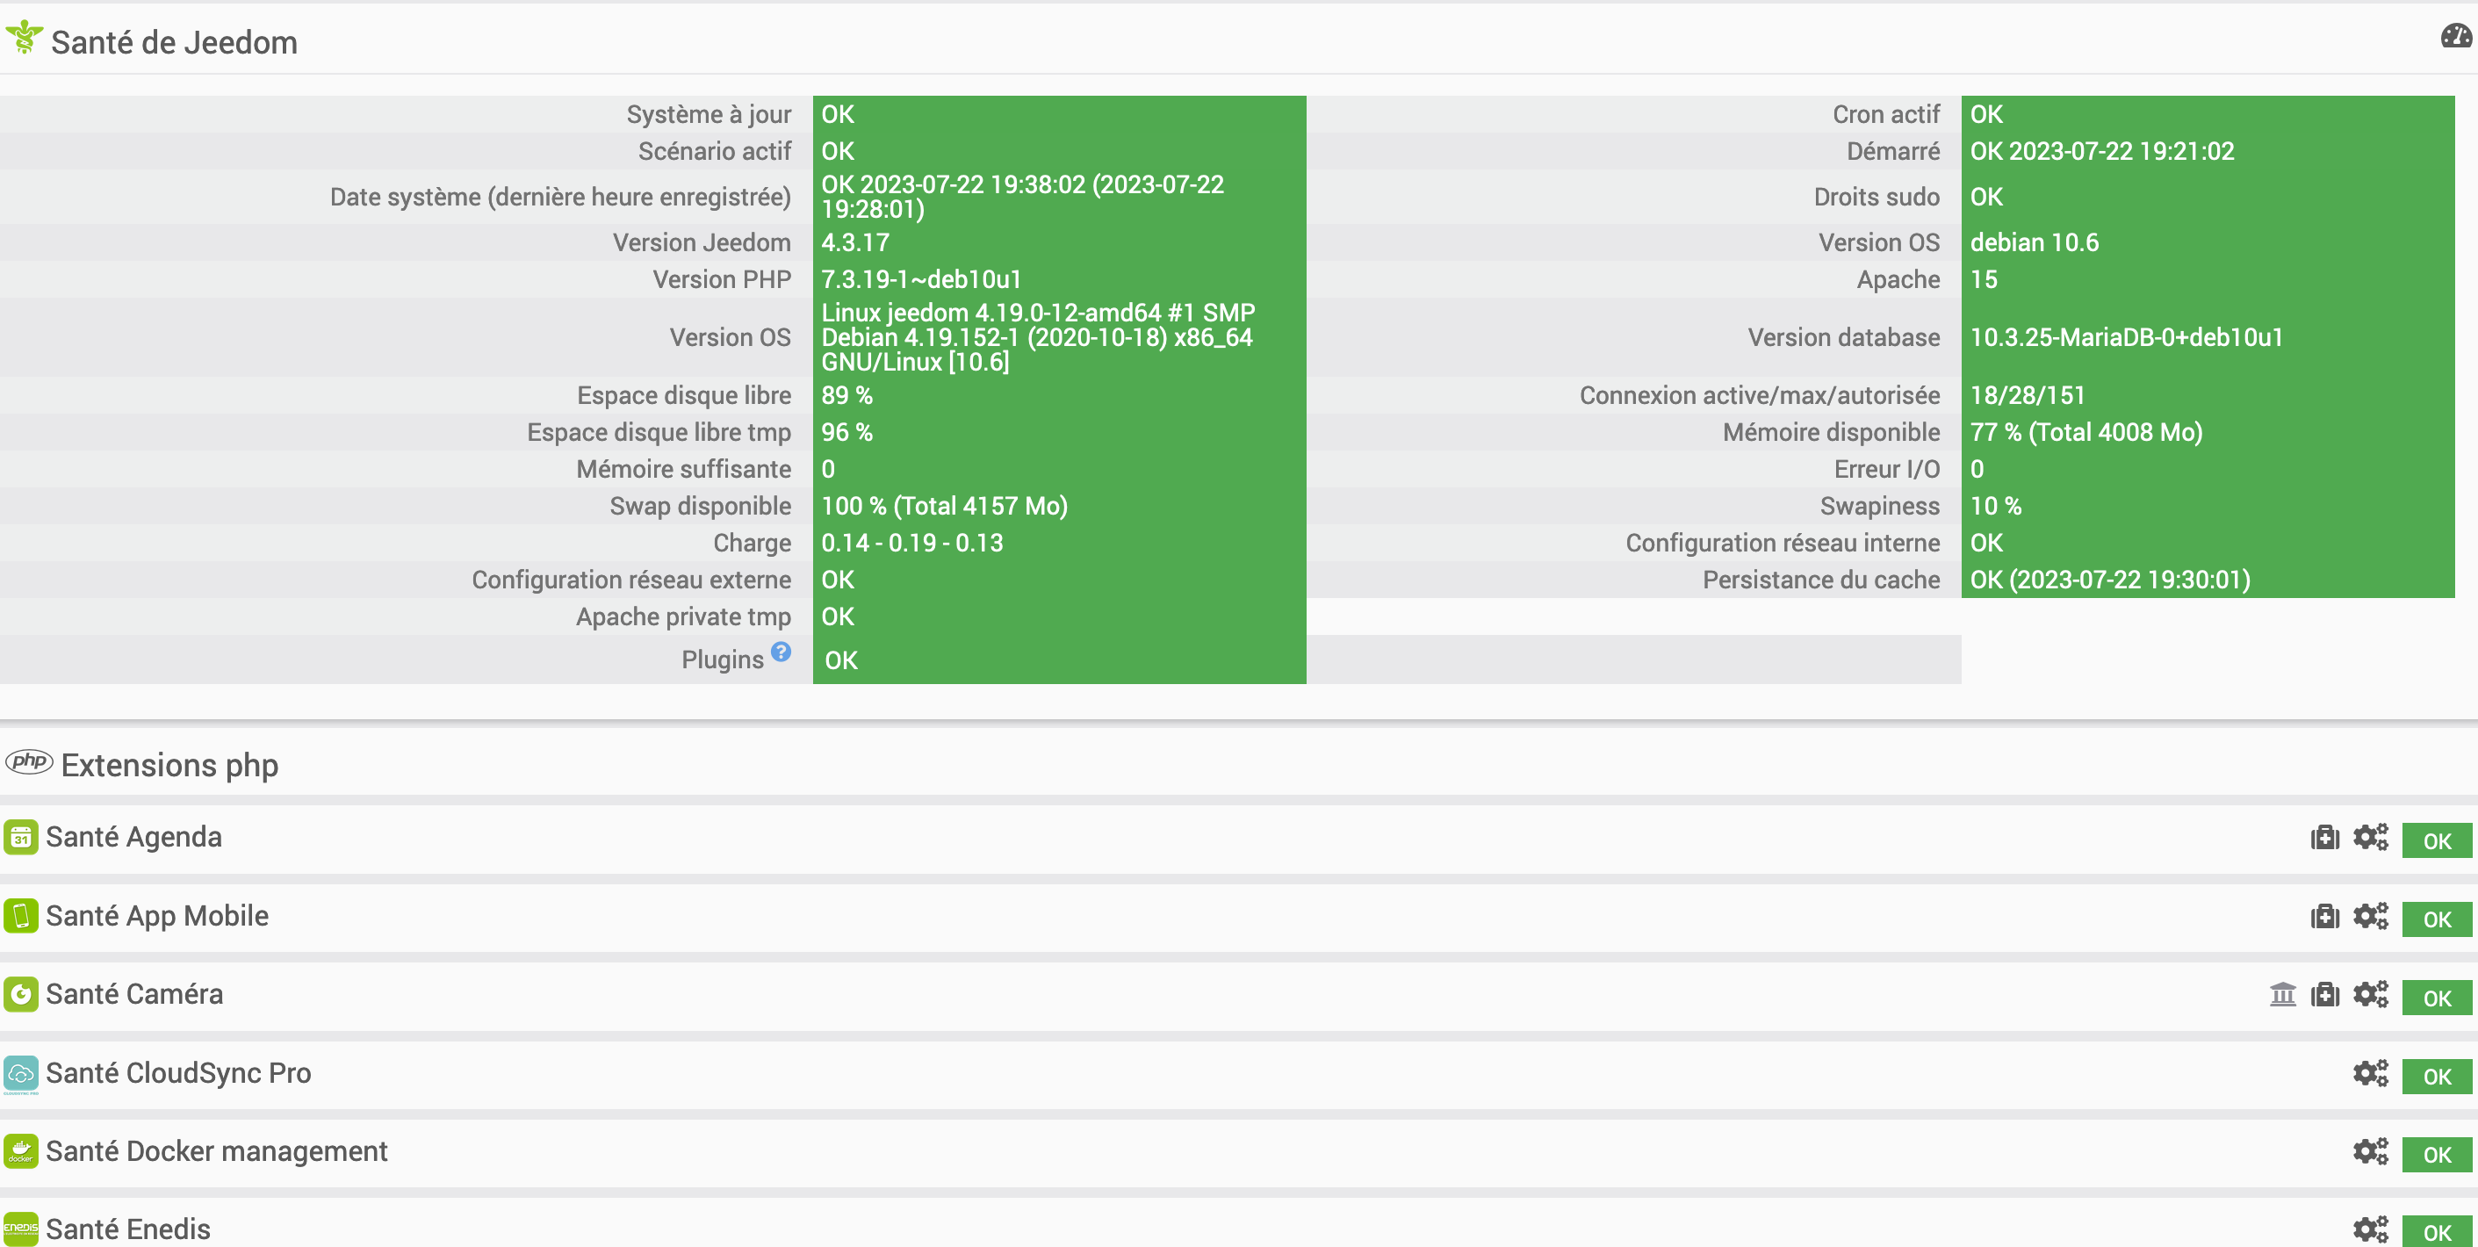Click the Plugins OK status cell
This screenshot has width=2478, height=1247.
(x=1058, y=660)
